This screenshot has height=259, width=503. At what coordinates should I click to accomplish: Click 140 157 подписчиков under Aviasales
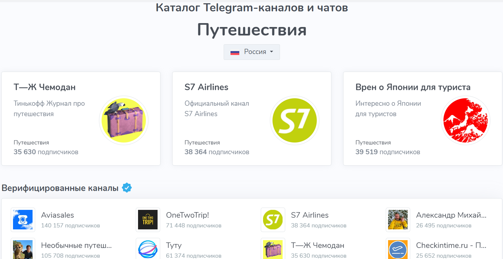(71, 225)
